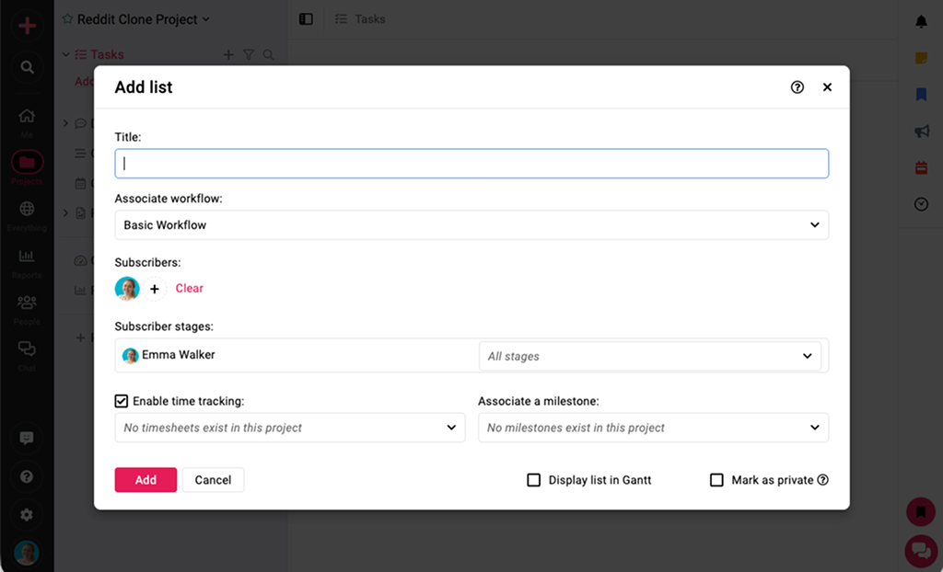
Task: Click the Cancel button
Action: tap(213, 480)
